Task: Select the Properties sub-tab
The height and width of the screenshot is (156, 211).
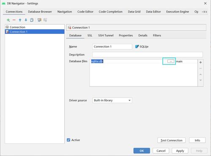Action: tap(126, 36)
